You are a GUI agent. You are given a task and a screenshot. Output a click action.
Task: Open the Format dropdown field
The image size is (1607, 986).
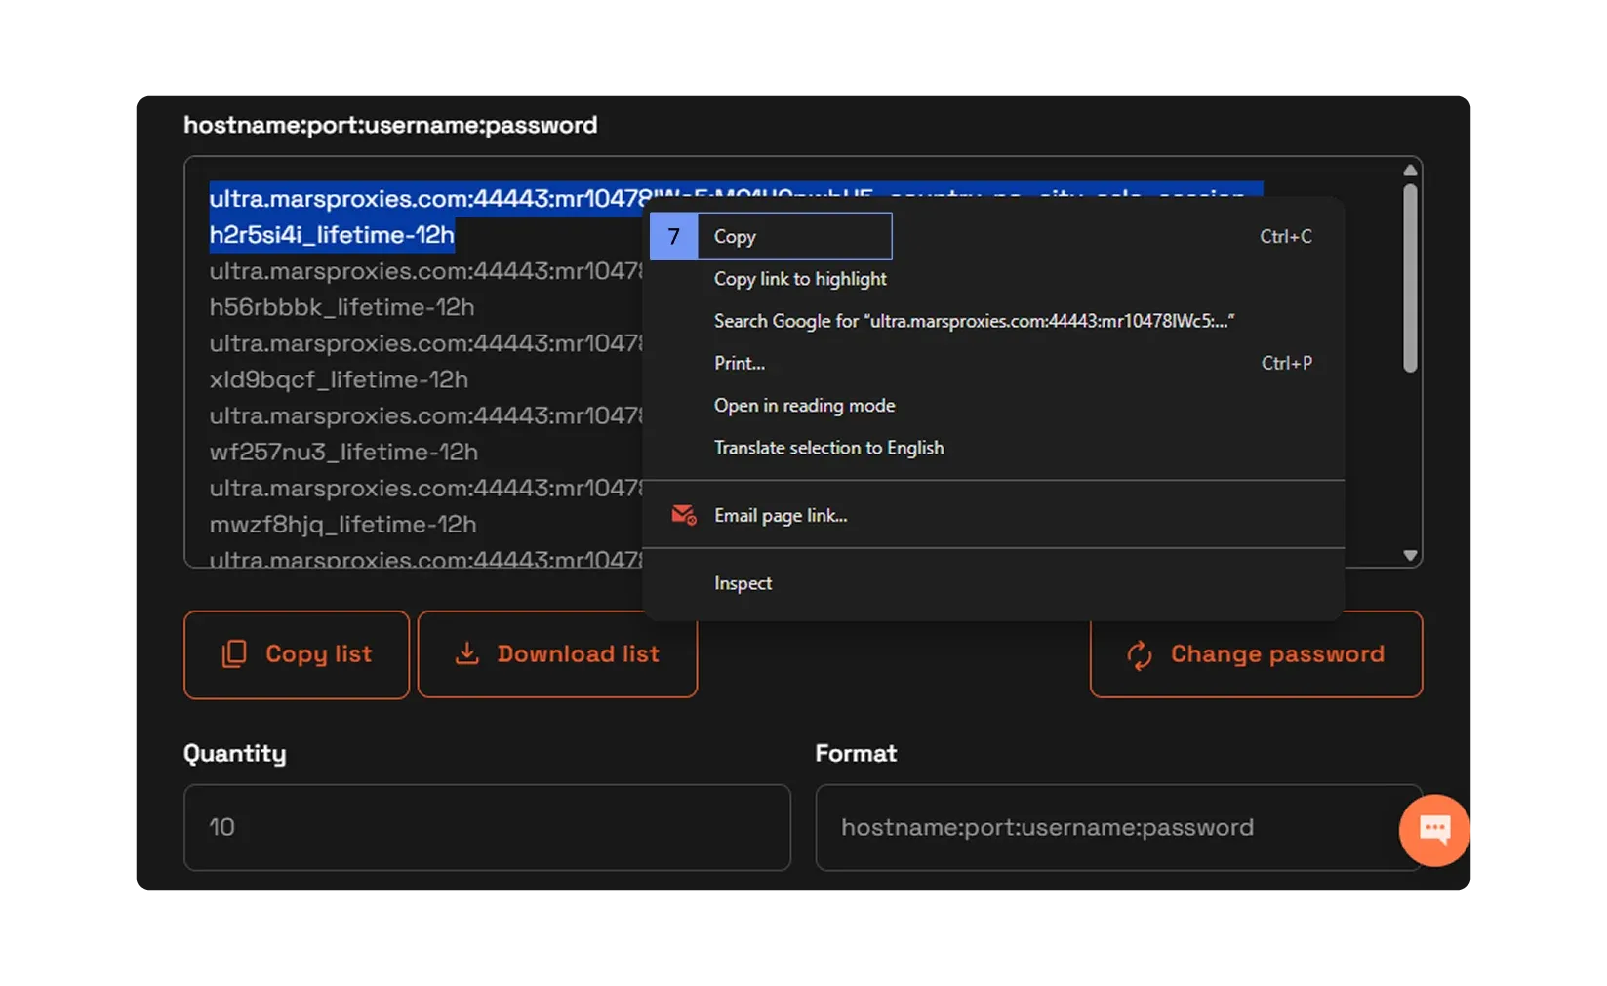click(1119, 828)
